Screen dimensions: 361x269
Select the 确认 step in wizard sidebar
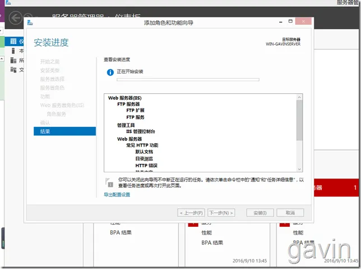45,122
